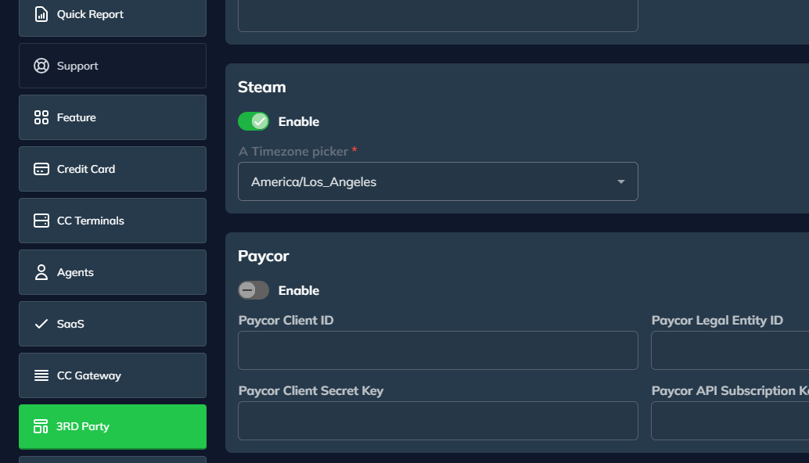
Task: Focus the Paycor Client ID field
Action: tap(437, 350)
